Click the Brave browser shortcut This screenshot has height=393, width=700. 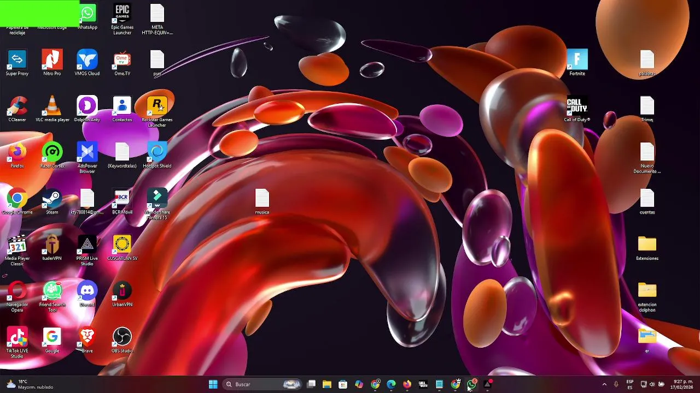[87, 341]
